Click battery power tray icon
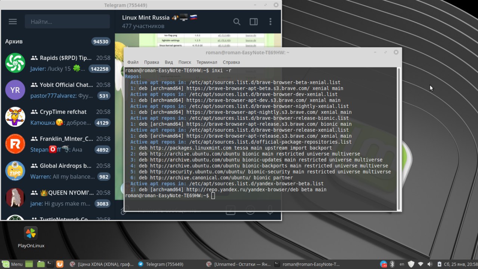This screenshot has height=269, width=478. 439,264
